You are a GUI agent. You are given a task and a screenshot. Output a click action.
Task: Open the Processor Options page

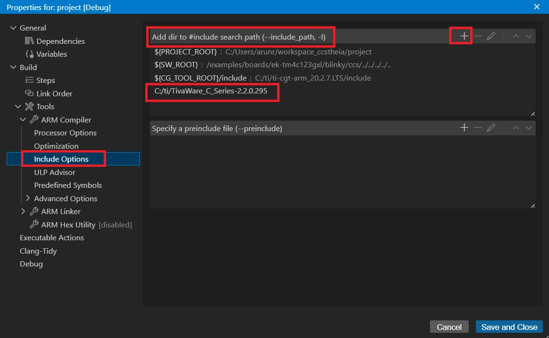65,133
